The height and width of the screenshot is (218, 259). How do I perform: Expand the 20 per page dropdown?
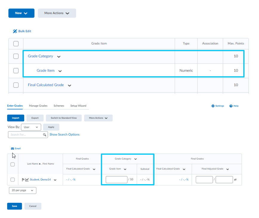[x=23, y=191]
